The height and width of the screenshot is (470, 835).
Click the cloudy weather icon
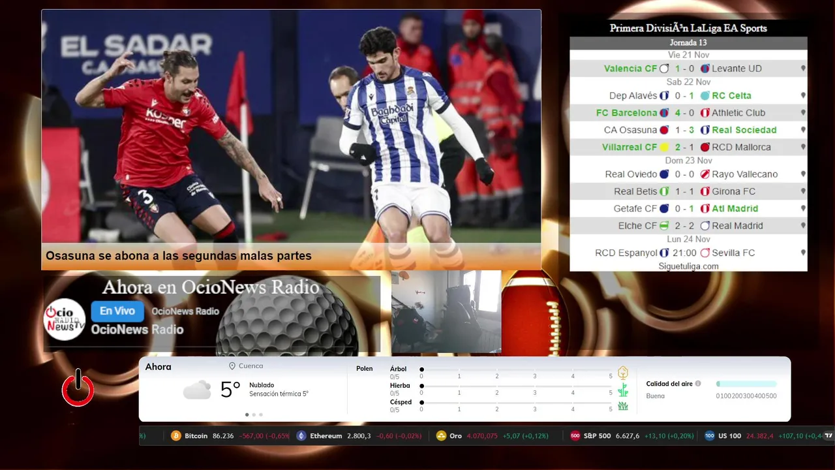197,390
